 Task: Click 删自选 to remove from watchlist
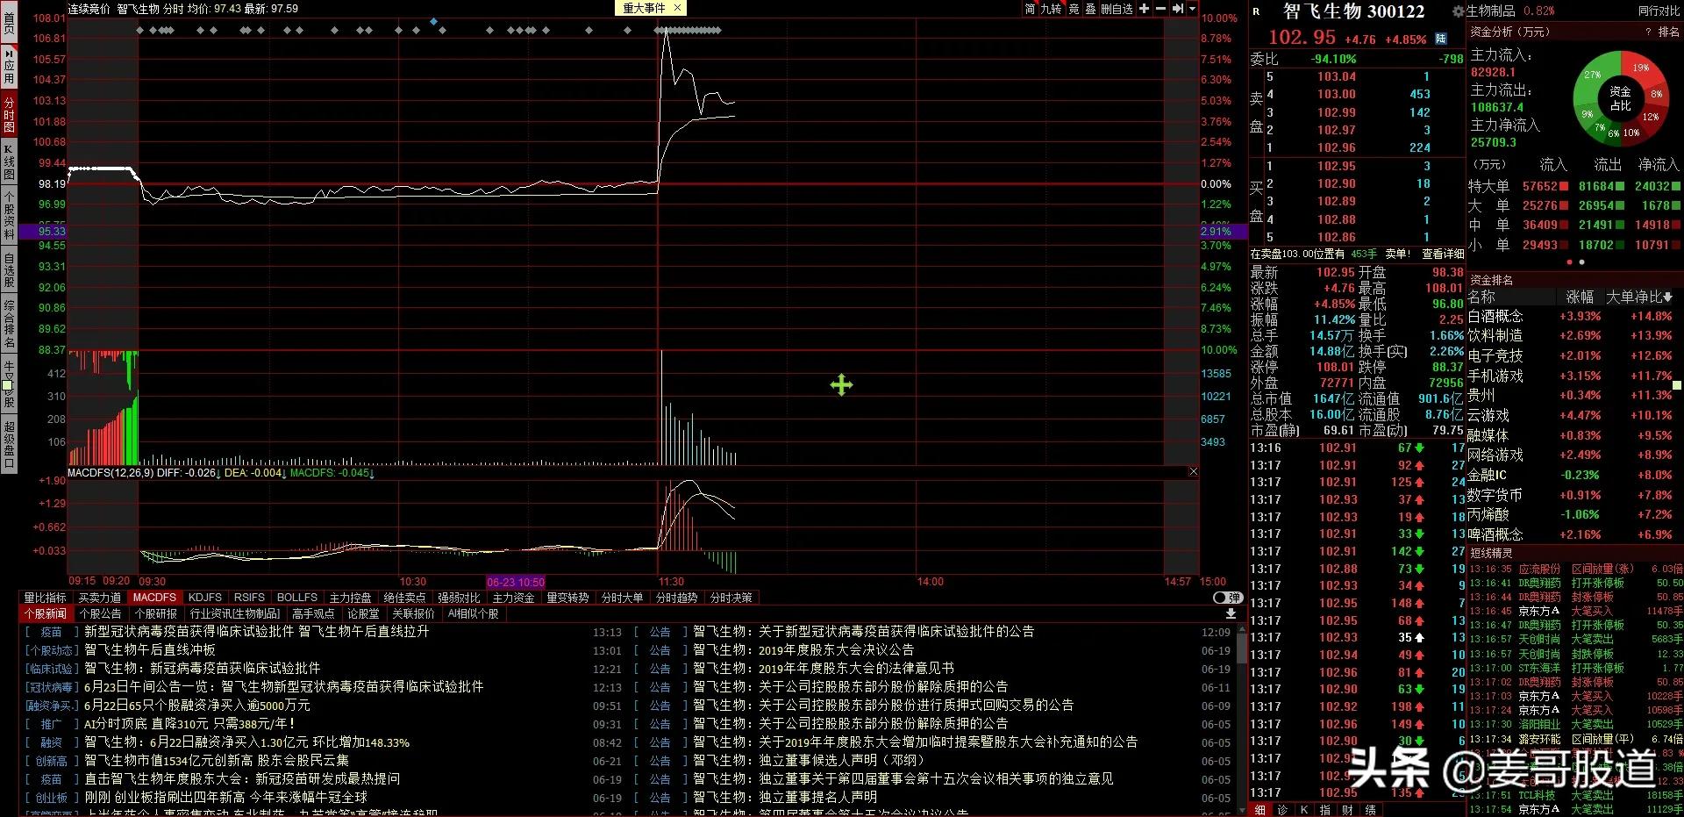[x=1117, y=9]
